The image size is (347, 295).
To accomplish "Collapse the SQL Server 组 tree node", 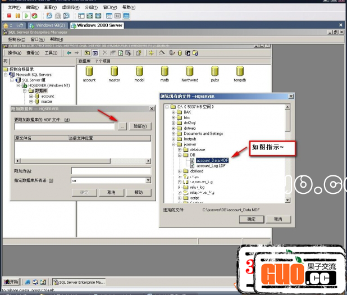I will 12,80.
